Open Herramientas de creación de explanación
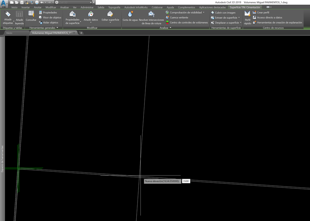This screenshot has width=310, height=221. click(x=277, y=23)
